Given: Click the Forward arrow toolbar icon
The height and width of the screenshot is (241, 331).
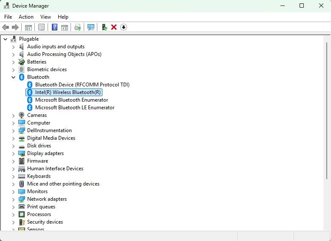Looking at the screenshot, I should pos(15,27).
